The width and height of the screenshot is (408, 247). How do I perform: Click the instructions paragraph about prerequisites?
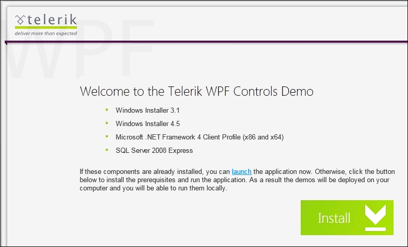point(237,180)
